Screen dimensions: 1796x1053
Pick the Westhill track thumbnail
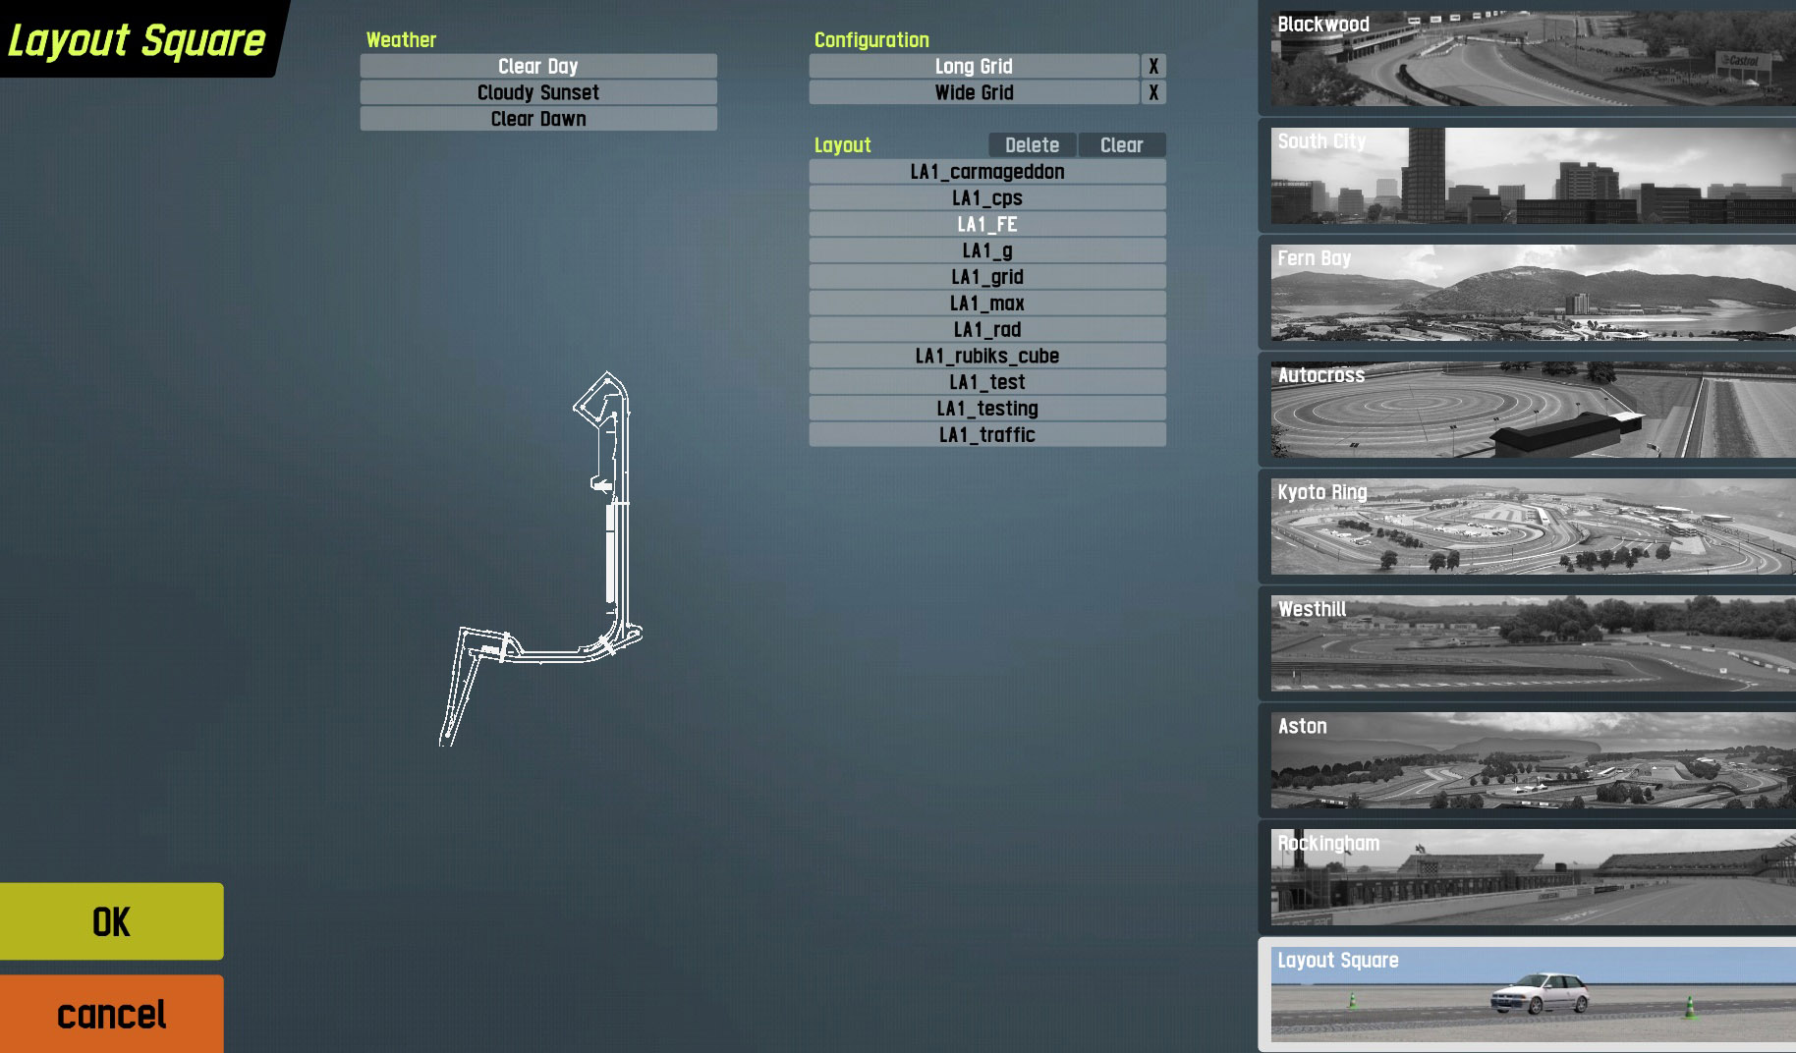click(1533, 643)
